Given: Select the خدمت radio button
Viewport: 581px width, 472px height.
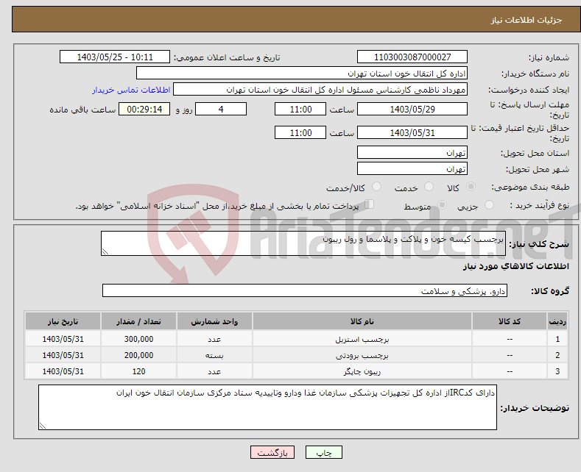Looking at the screenshot, I should [x=429, y=187].
